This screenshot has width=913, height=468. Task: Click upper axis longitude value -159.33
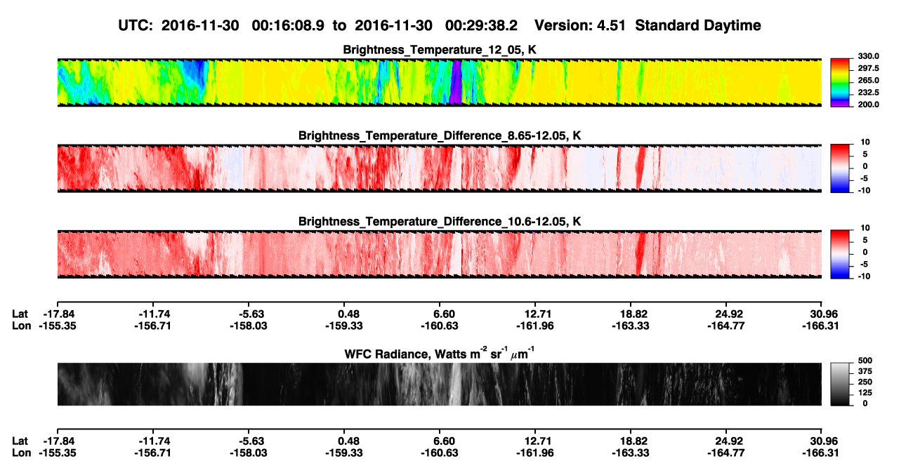[x=344, y=326]
